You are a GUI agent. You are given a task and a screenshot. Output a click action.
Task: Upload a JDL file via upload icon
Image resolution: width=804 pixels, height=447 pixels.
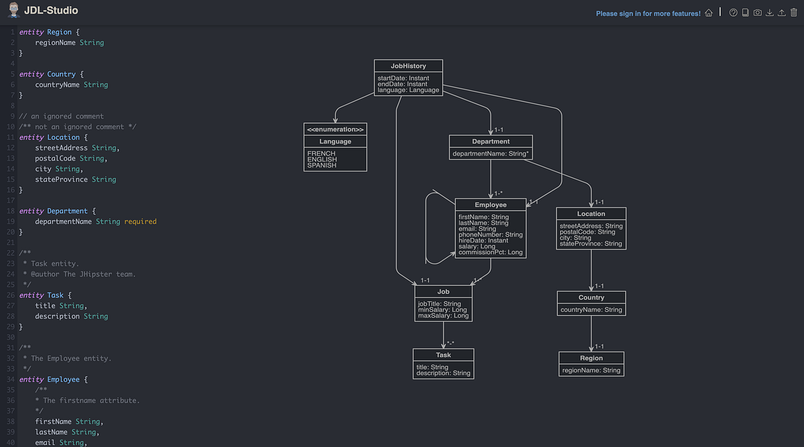point(781,12)
